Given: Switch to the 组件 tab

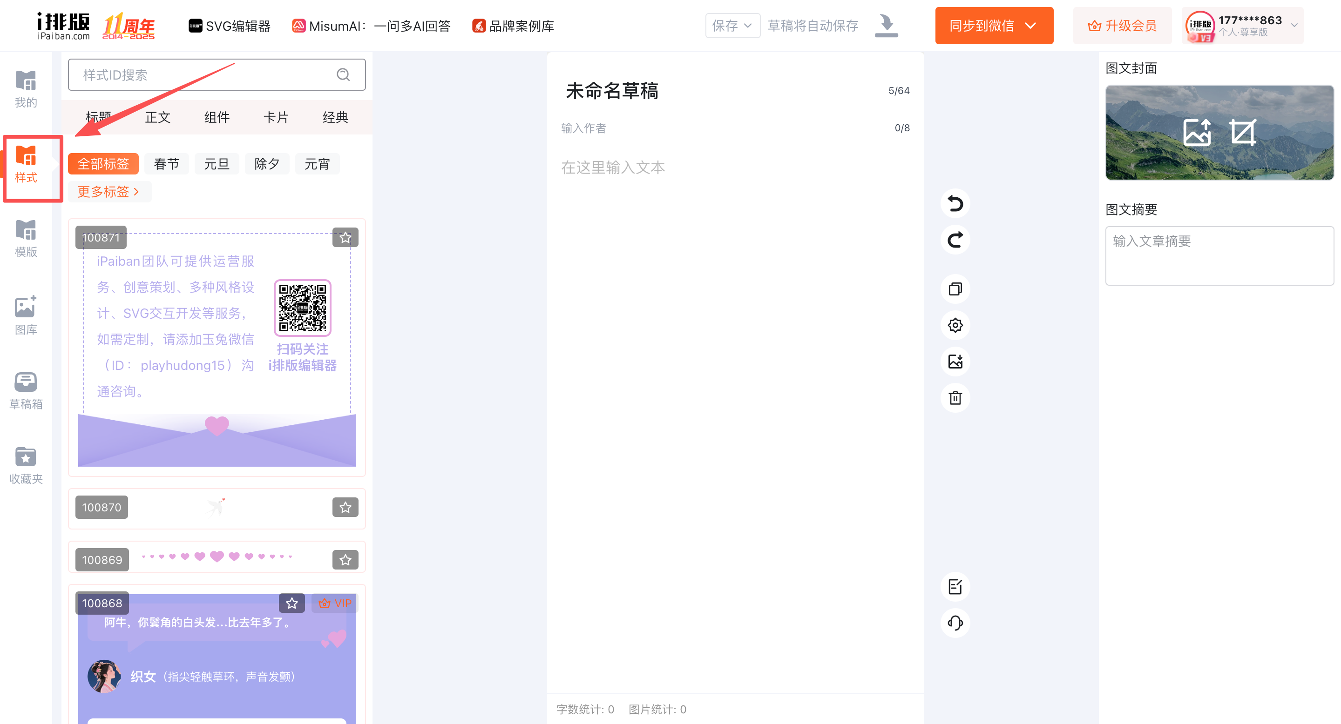Looking at the screenshot, I should click(217, 118).
